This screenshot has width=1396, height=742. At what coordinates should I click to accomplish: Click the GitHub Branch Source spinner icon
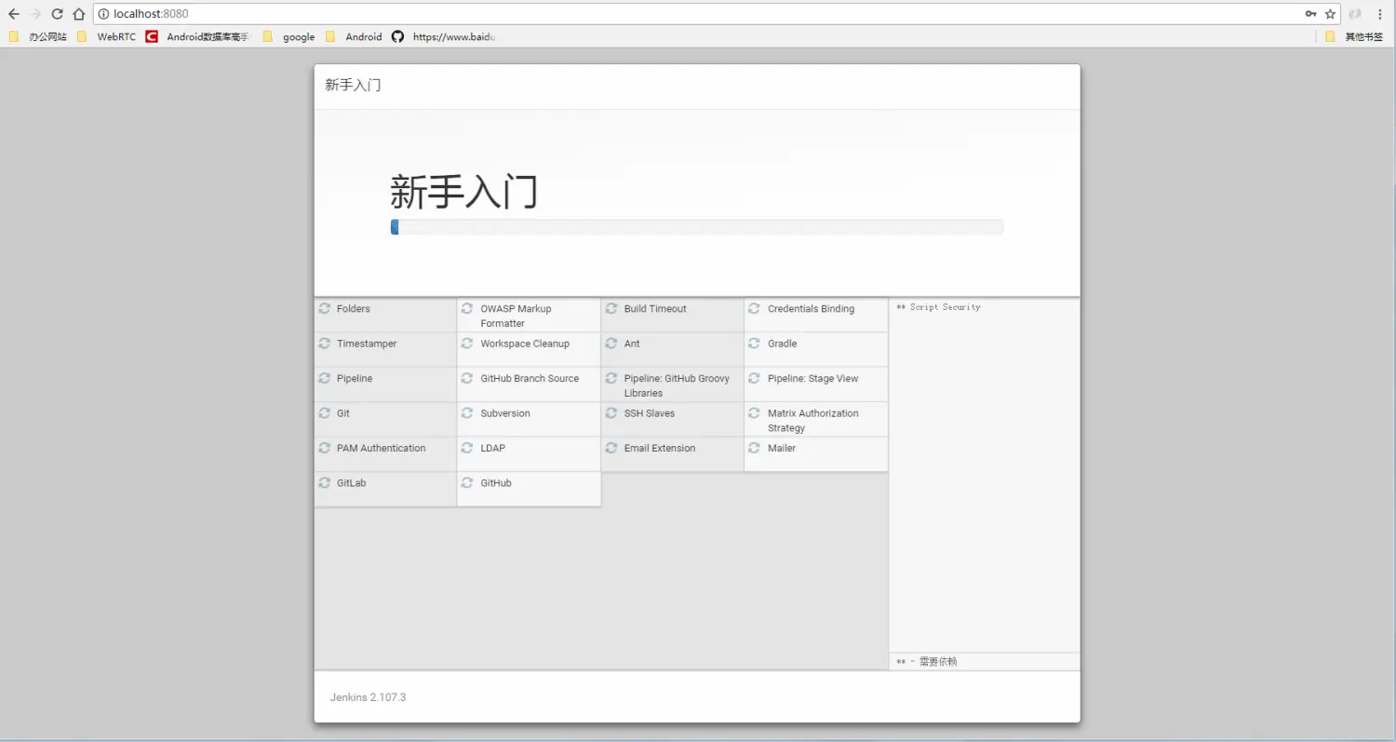click(x=467, y=378)
